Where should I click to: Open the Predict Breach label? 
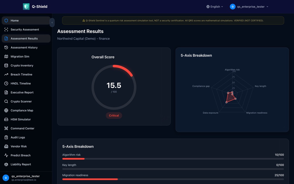click(21, 155)
